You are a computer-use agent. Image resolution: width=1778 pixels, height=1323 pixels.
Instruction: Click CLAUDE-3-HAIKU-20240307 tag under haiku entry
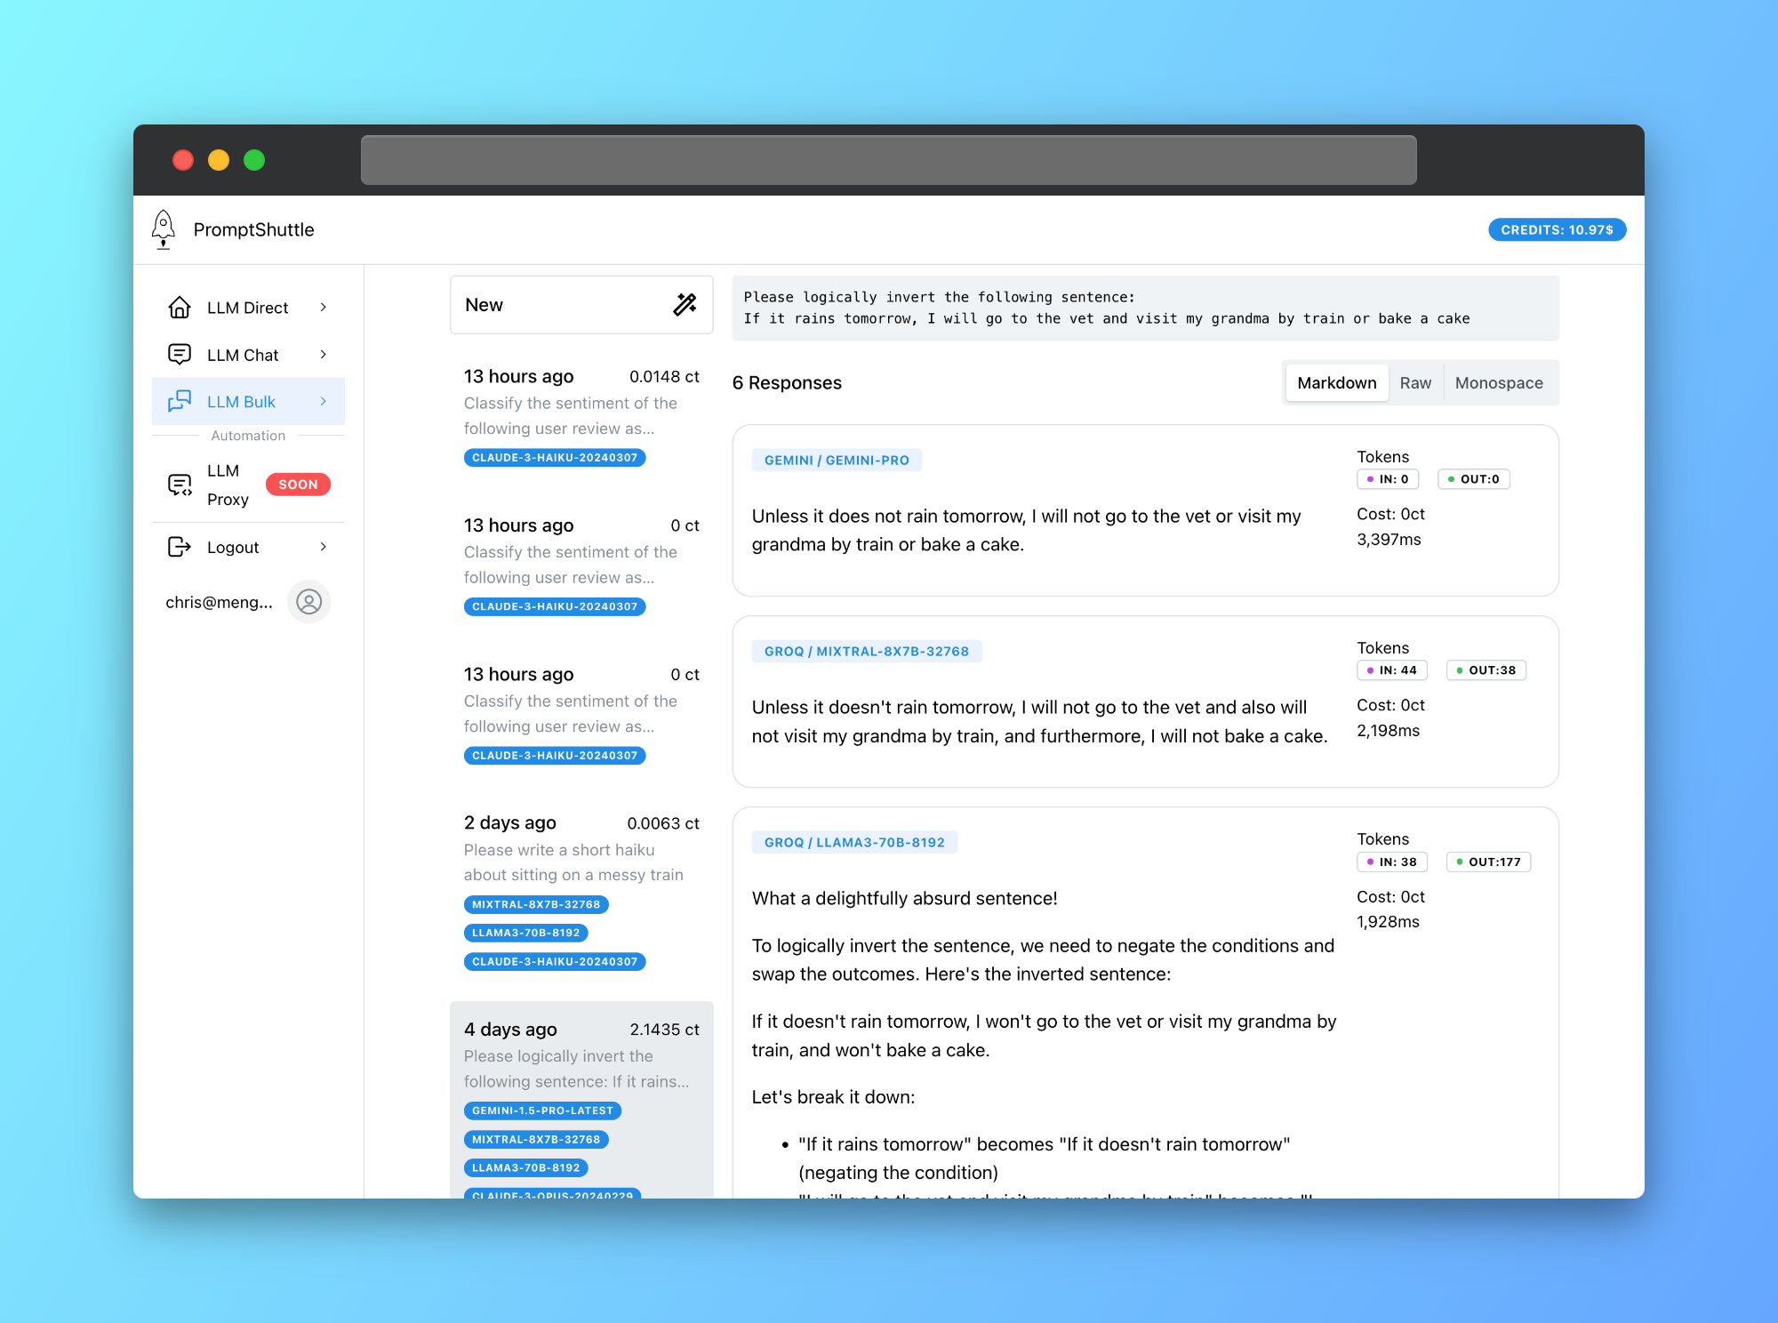(x=555, y=961)
